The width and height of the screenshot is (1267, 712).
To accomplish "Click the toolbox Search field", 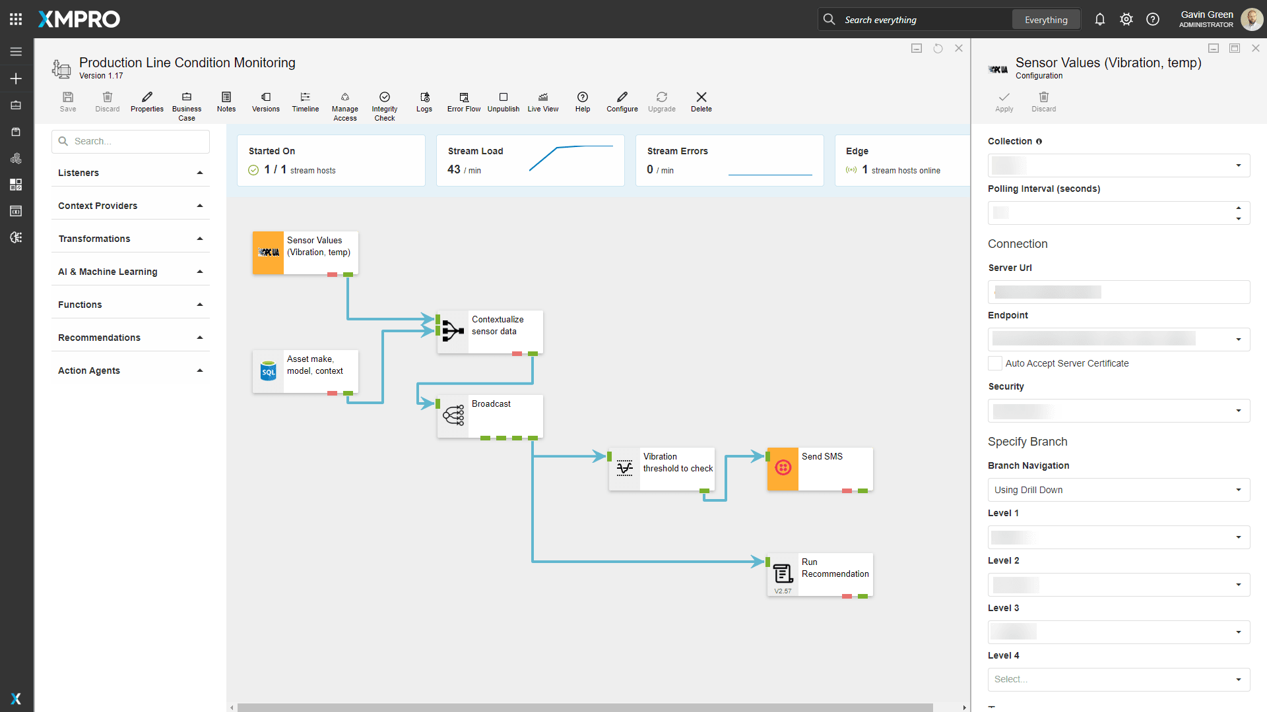I will 131,141.
